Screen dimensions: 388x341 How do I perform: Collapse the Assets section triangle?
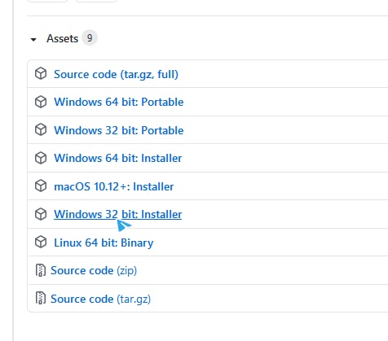click(33, 40)
